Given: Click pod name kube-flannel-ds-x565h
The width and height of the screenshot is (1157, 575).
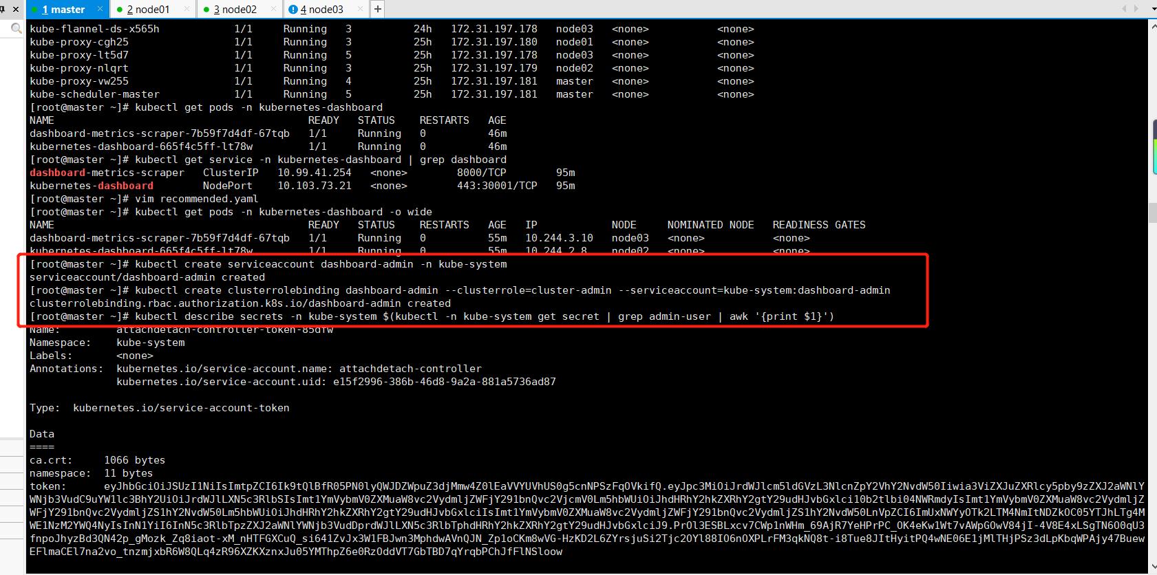Looking at the screenshot, I should [x=94, y=29].
